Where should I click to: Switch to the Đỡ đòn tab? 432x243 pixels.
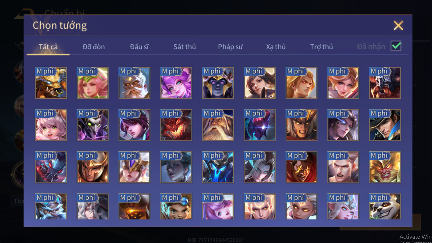coord(94,47)
